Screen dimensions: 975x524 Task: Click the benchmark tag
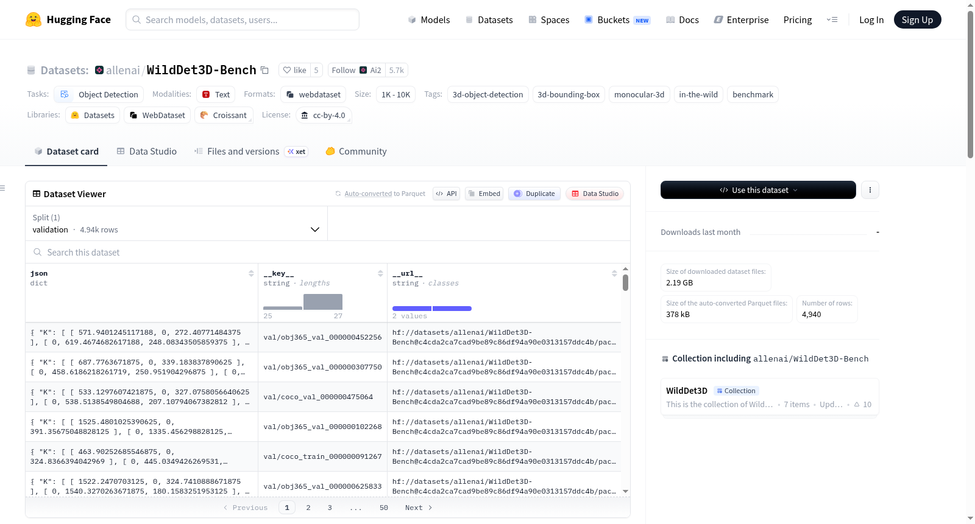click(x=753, y=94)
